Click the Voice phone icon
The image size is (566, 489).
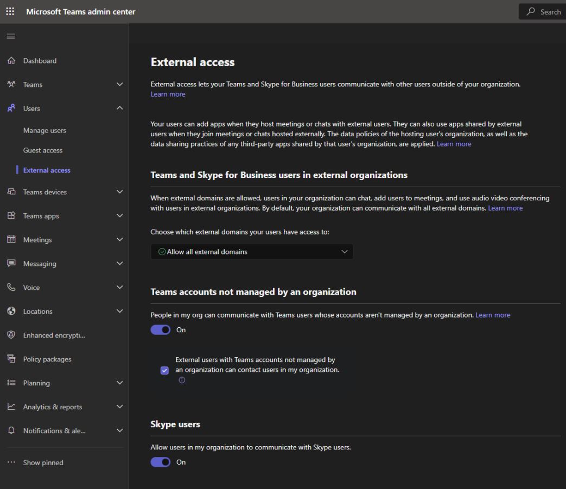click(11, 287)
